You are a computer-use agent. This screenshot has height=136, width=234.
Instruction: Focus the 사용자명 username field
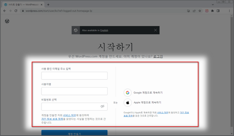pyautogui.click(x=74, y=91)
